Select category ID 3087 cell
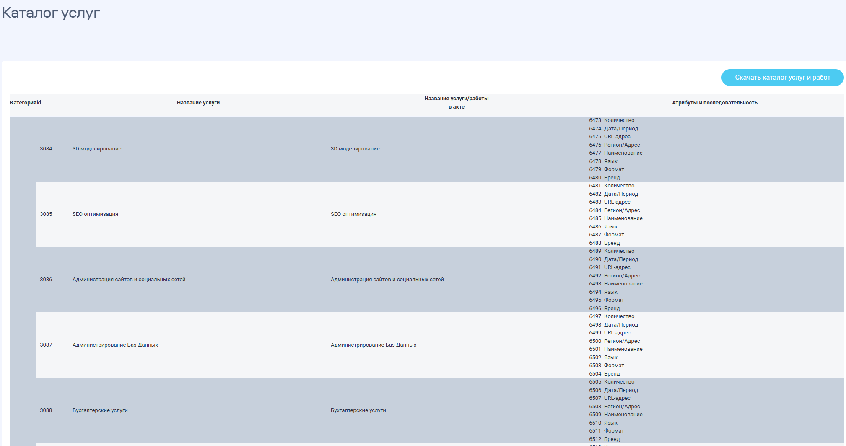This screenshot has height=446, width=846. click(46, 345)
